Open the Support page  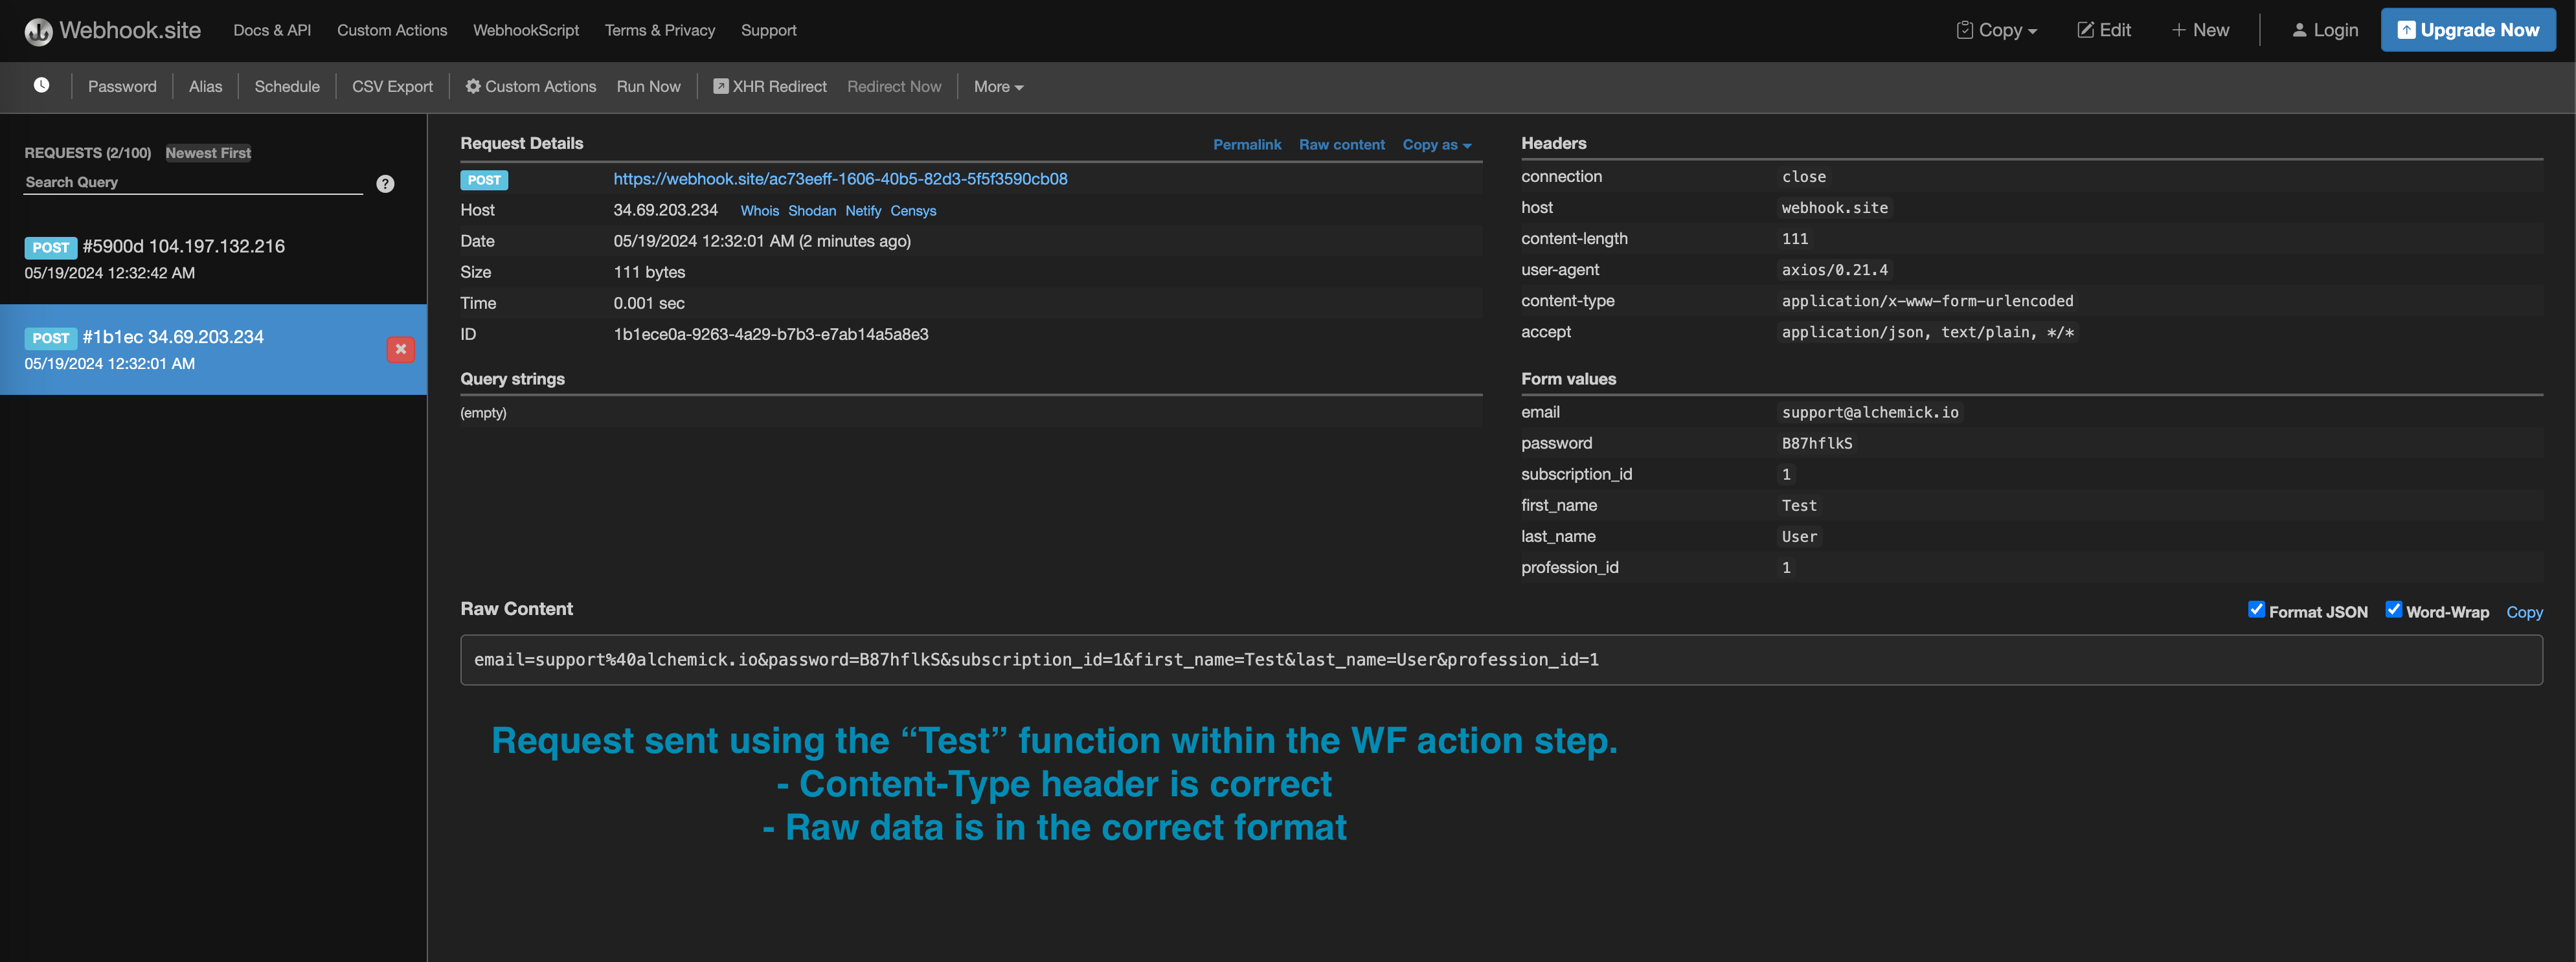tap(769, 30)
